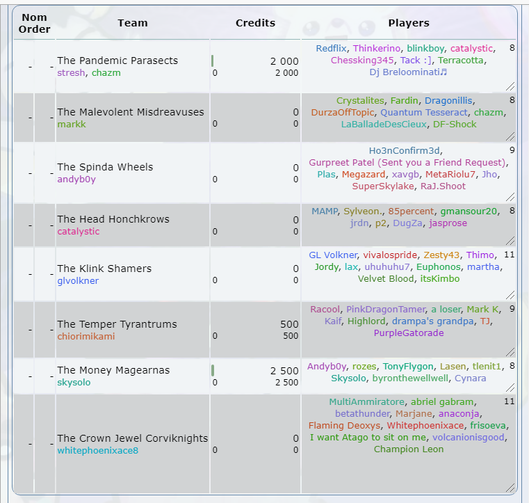Screen dimensions: 529x503
Task: Open player LaBalladeDesCieux's link
Action: click(384, 125)
